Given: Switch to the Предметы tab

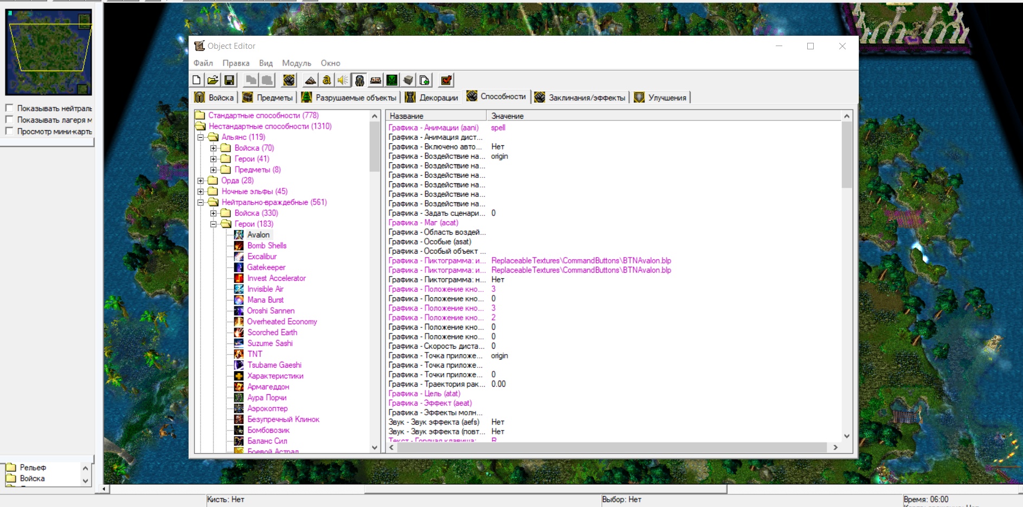Looking at the screenshot, I should tap(268, 98).
